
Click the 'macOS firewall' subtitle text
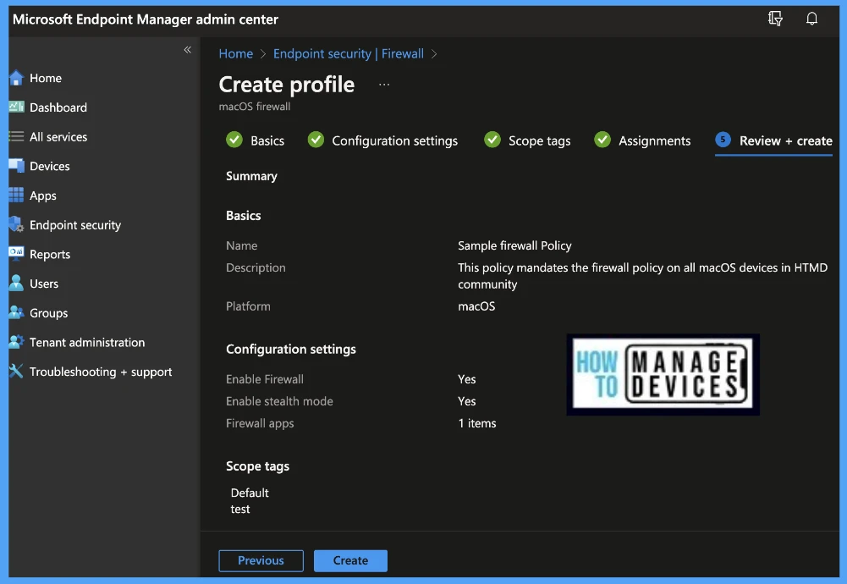coord(255,107)
